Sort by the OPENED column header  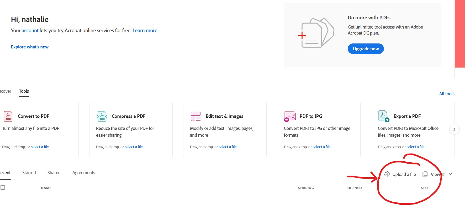[355, 188]
